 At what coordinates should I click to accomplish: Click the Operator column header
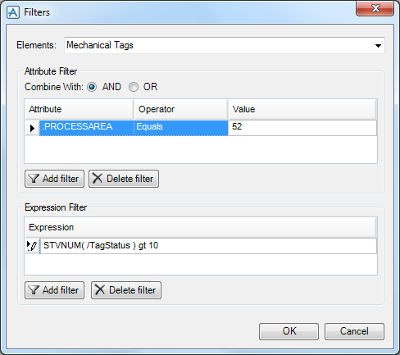(181, 109)
